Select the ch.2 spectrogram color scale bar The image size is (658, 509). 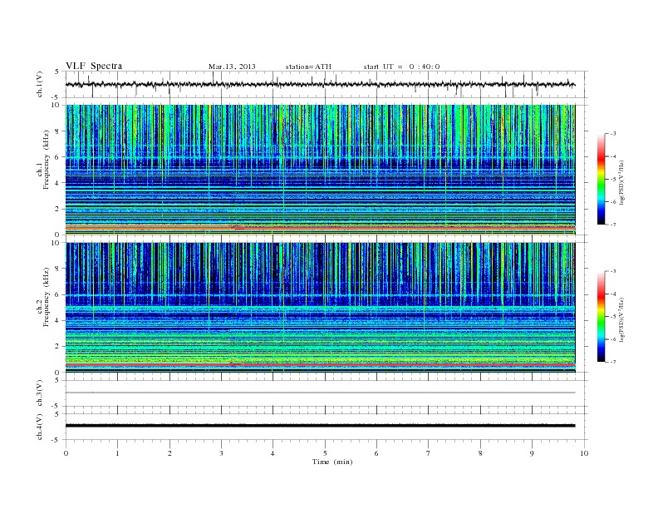[x=601, y=317]
